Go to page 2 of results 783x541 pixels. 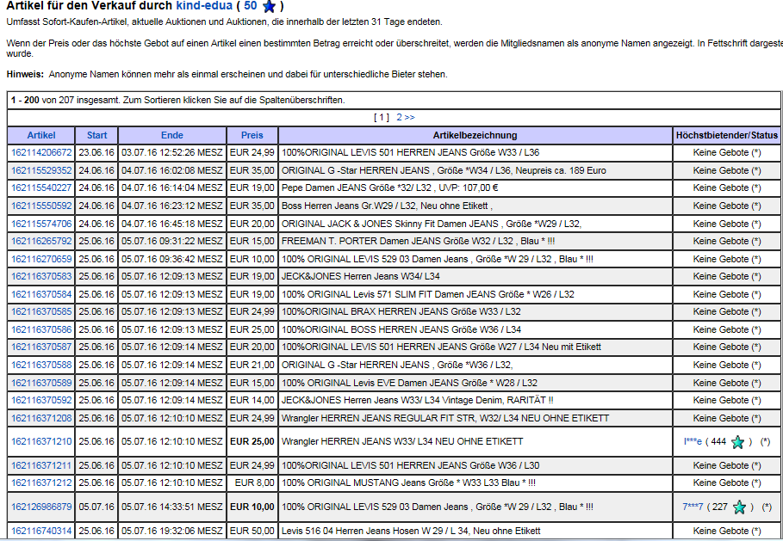point(406,117)
